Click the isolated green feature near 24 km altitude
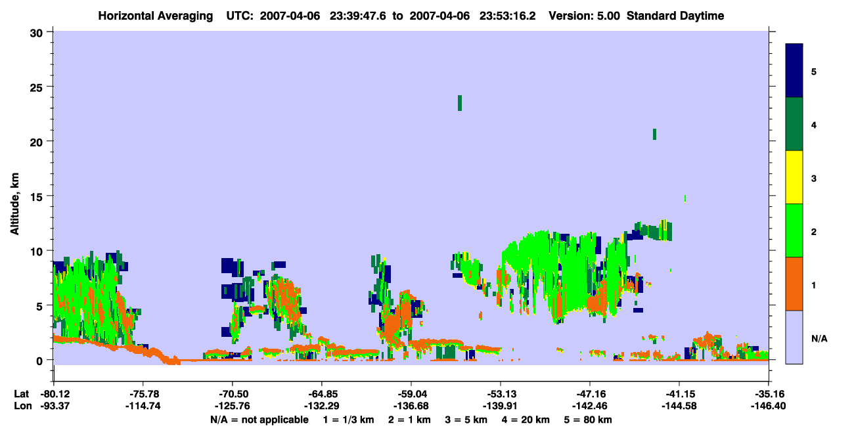This screenshot has width=854, height=438. tap(460, 102)
